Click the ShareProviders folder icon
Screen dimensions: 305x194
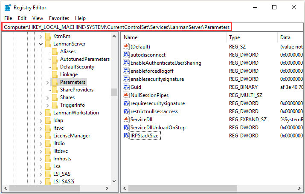[x=55, y=90]
